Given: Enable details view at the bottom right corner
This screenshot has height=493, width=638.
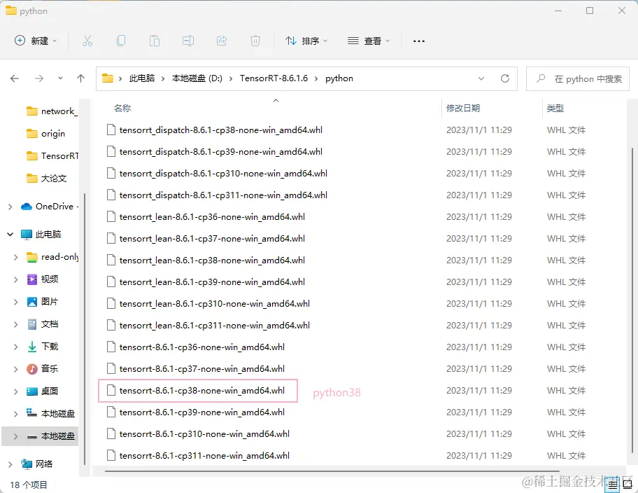Looking at the screenshot, I should [613, 484].
